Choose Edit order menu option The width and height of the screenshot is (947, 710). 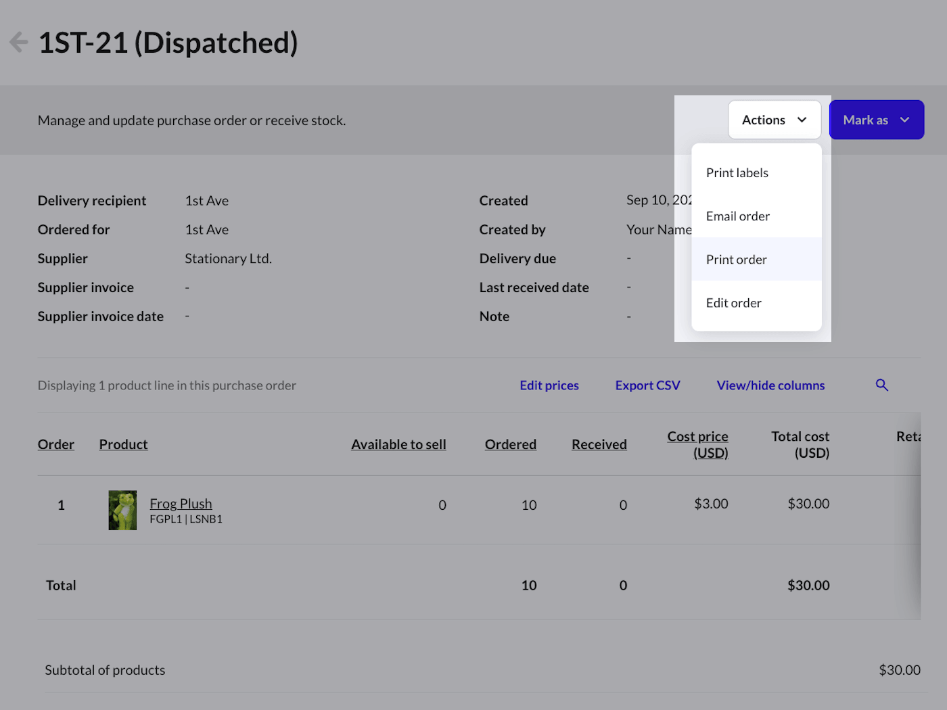click(x=756, y=302)
